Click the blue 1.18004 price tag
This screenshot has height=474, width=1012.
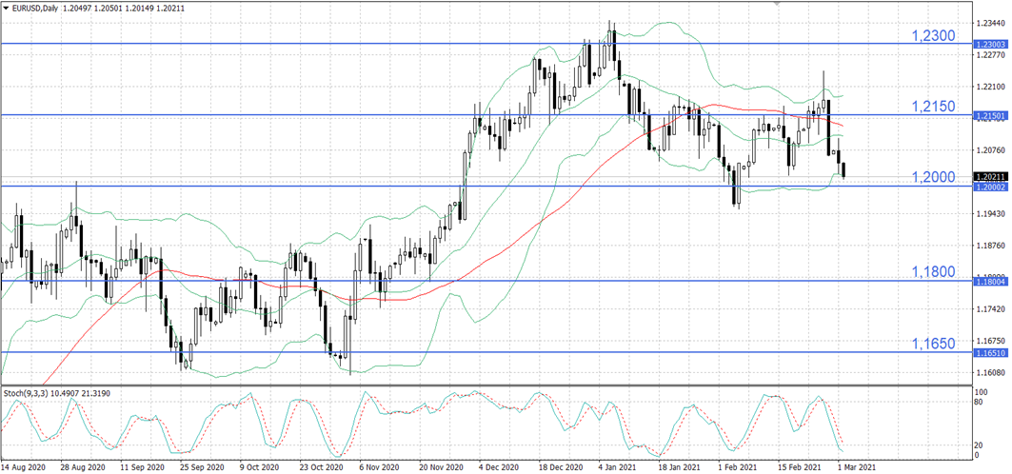991,281
